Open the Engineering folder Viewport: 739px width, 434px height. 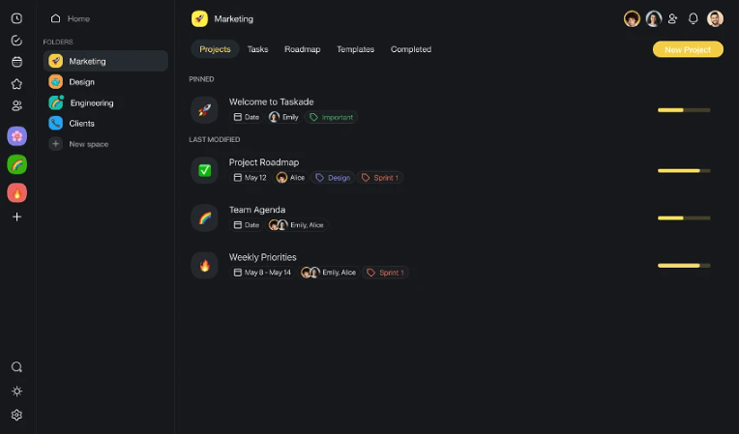tap(91, 102)
